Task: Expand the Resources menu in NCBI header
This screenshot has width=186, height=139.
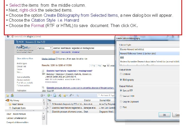Action: click(31, 42)
